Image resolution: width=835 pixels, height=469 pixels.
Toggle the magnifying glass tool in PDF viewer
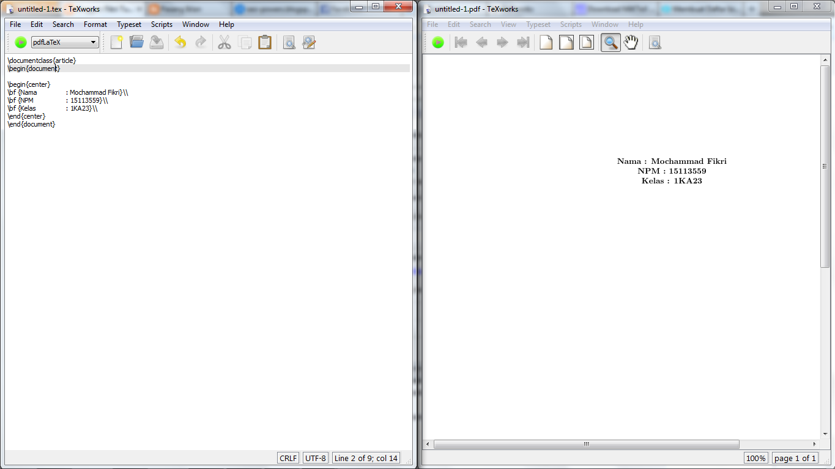click(x=610, y=42)
